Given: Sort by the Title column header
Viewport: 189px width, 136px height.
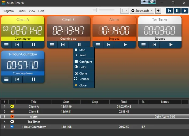Looking at the screenshot, I should [34, 102].
